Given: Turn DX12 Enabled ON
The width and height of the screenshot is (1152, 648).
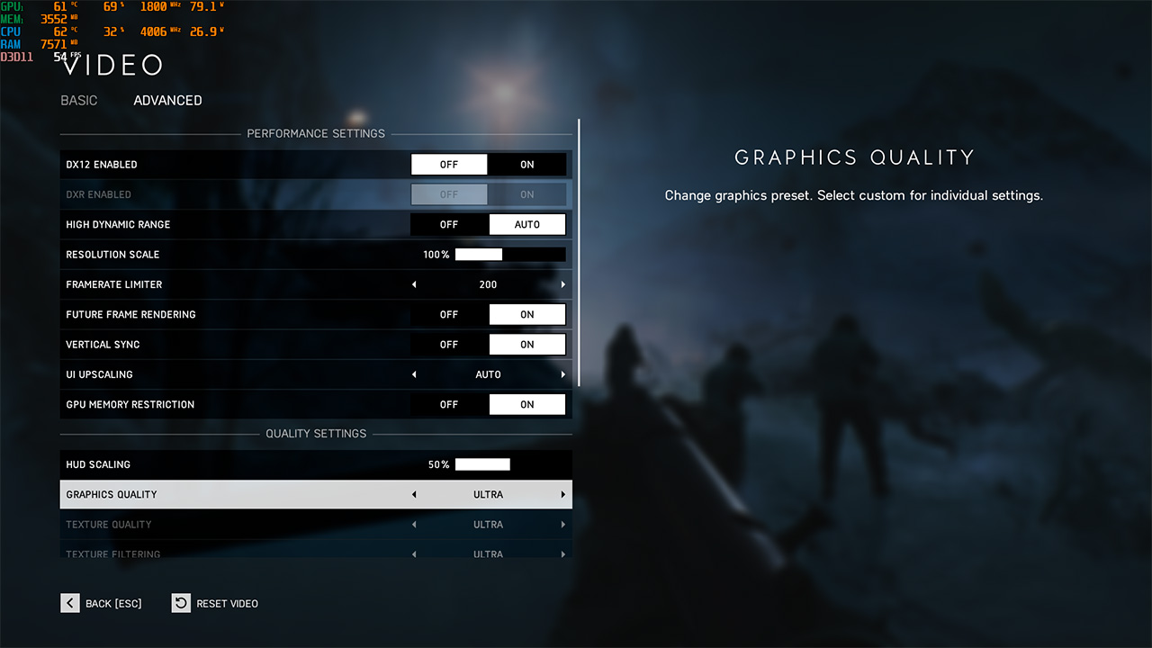Looking at the screenshot, I should (x=527, y=165).
